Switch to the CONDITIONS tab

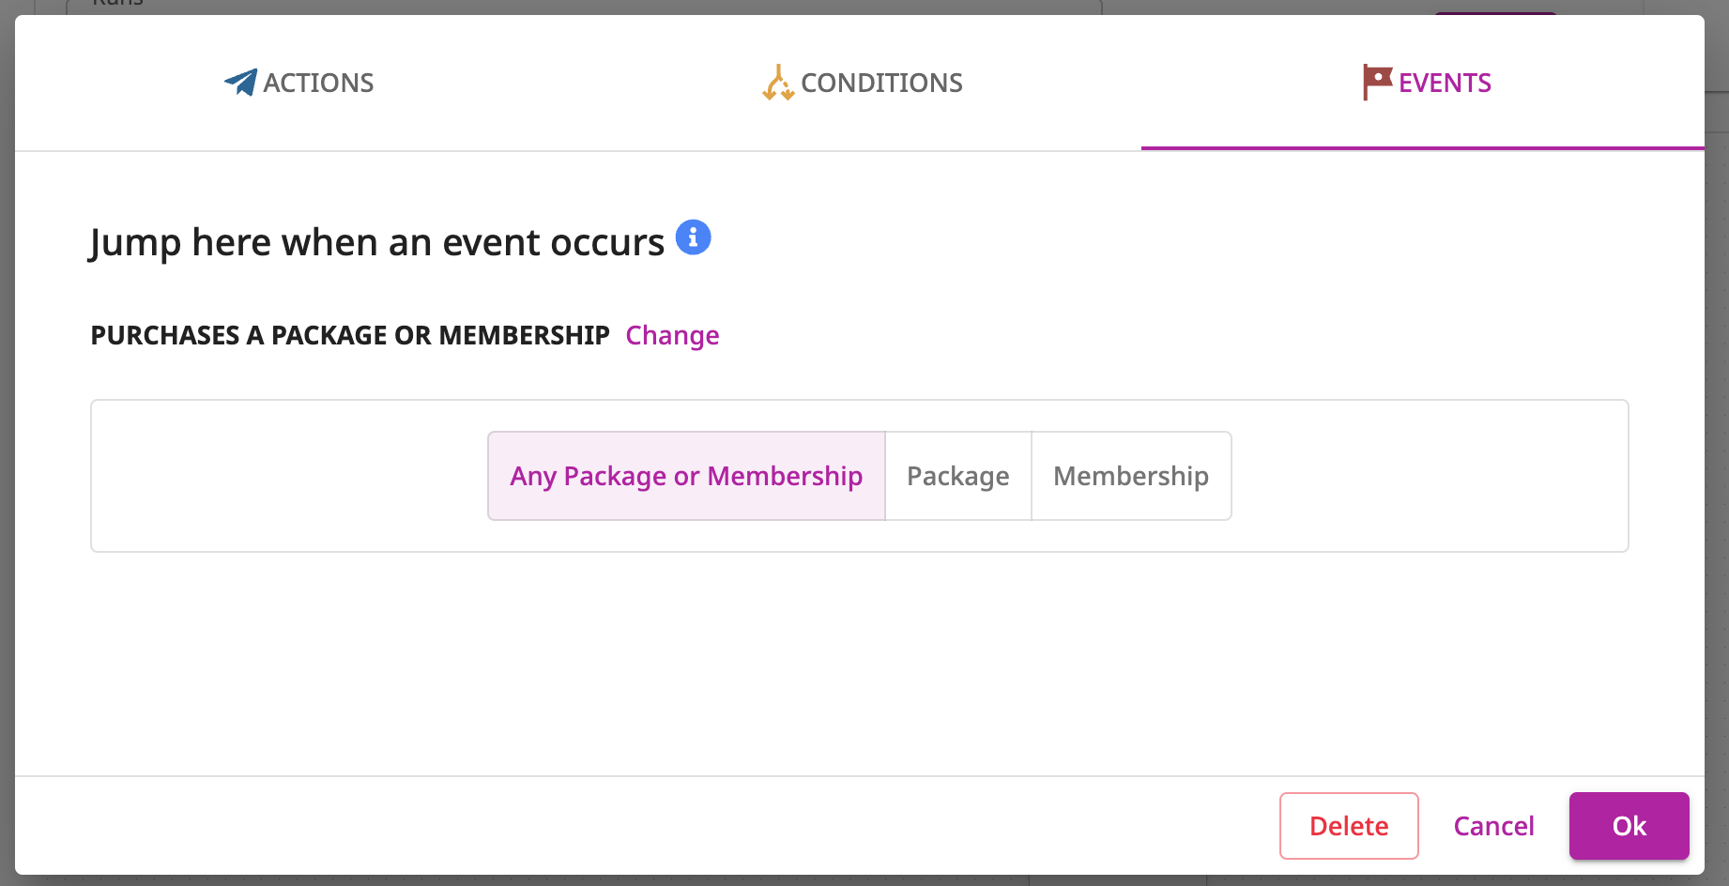[860, 83]
